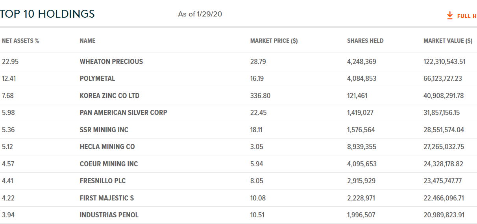The image size is (477, 224).
Task: Click Hecla Mining Co name
Action: click(x=107, y=147)
